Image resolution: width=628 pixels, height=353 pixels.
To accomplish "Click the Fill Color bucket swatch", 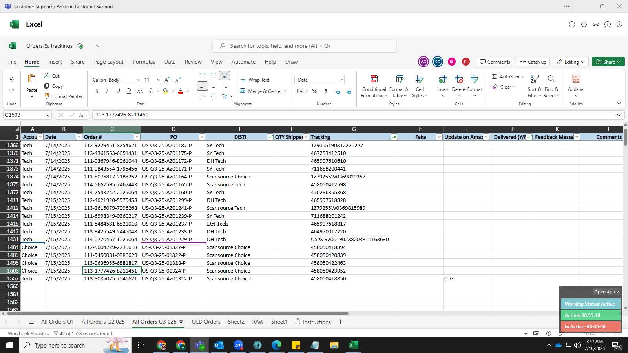I will pyautogui.click(x=166, y=91).
